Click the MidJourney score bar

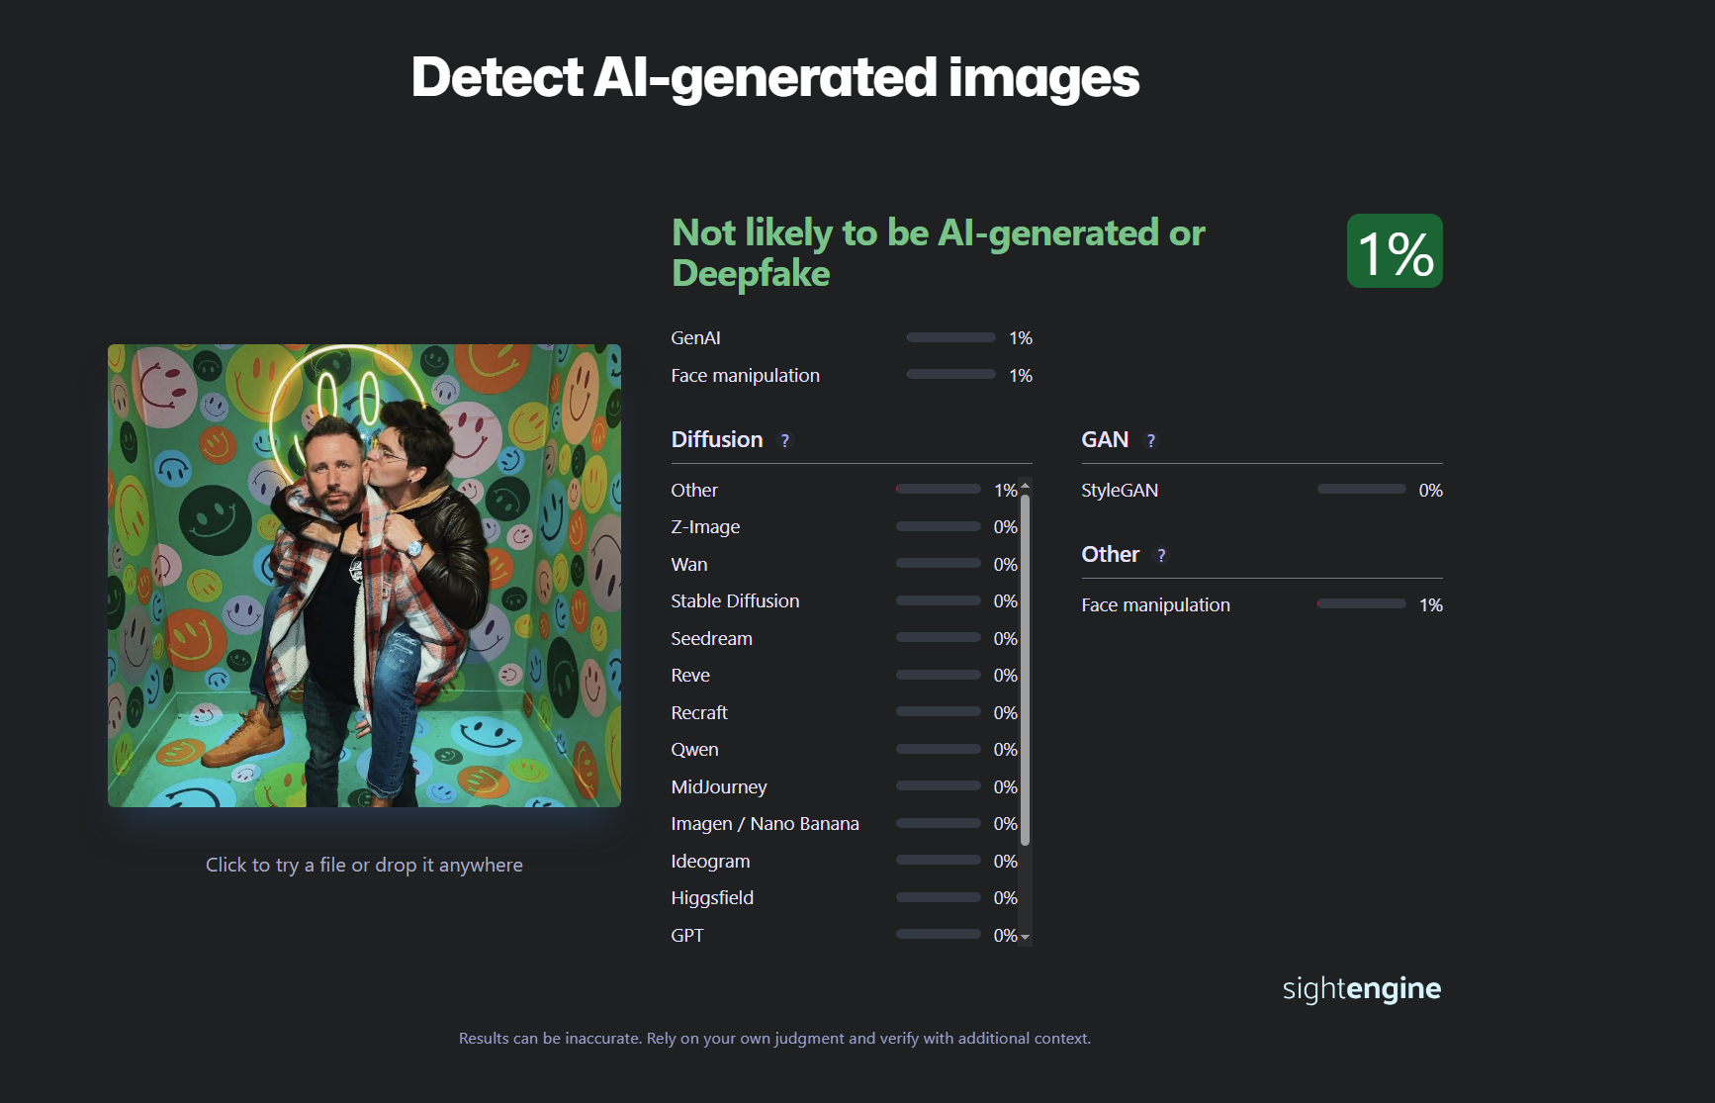tap(939, 785)
